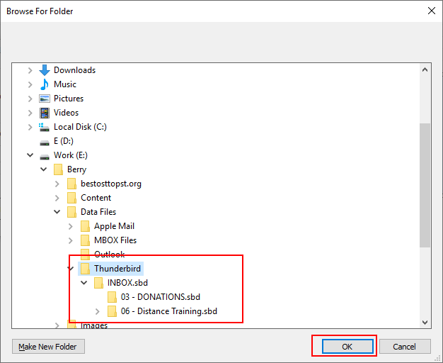443x363 pixels.
Task: Confirm selection with the OK button
Action: pyautogui.click(x=347, y=347)
